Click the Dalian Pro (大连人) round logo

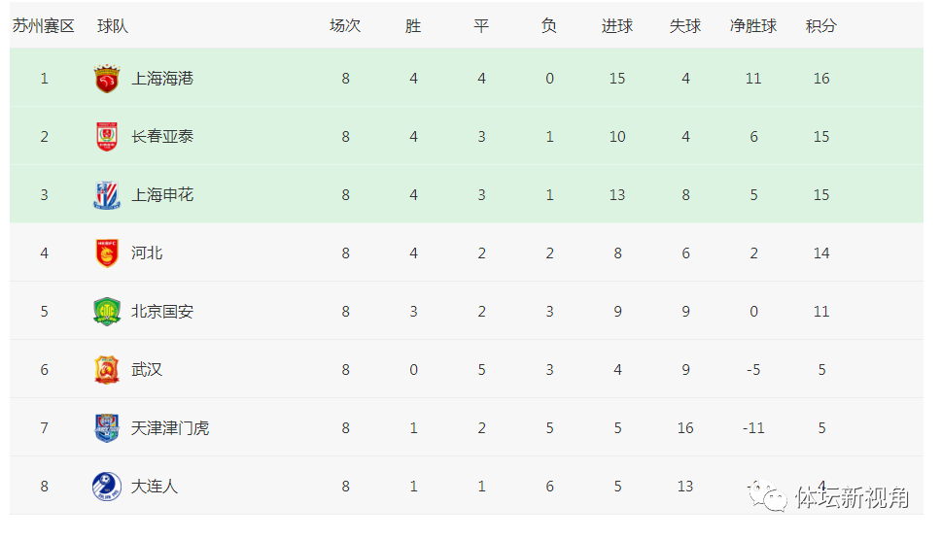coord(107,486)
